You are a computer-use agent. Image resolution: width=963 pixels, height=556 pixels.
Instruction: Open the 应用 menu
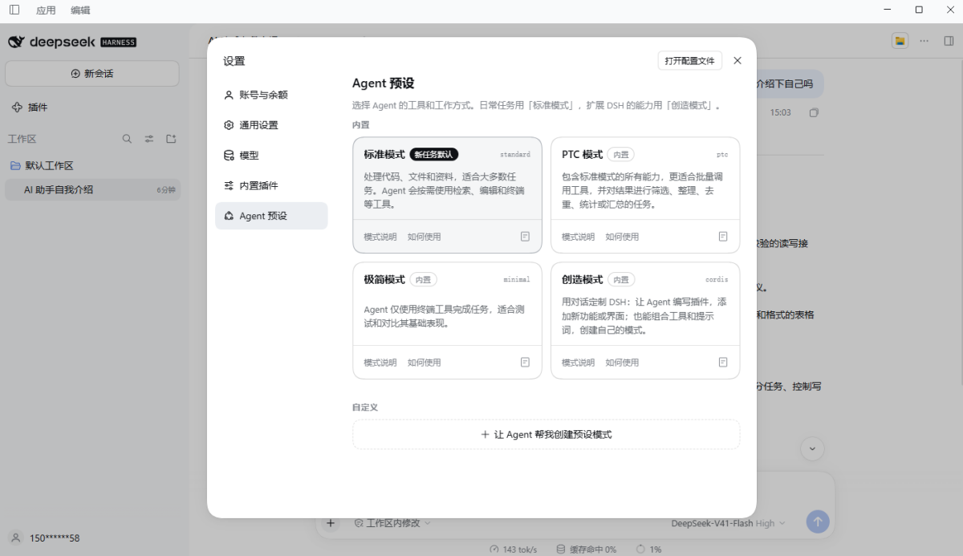[46, 10]
